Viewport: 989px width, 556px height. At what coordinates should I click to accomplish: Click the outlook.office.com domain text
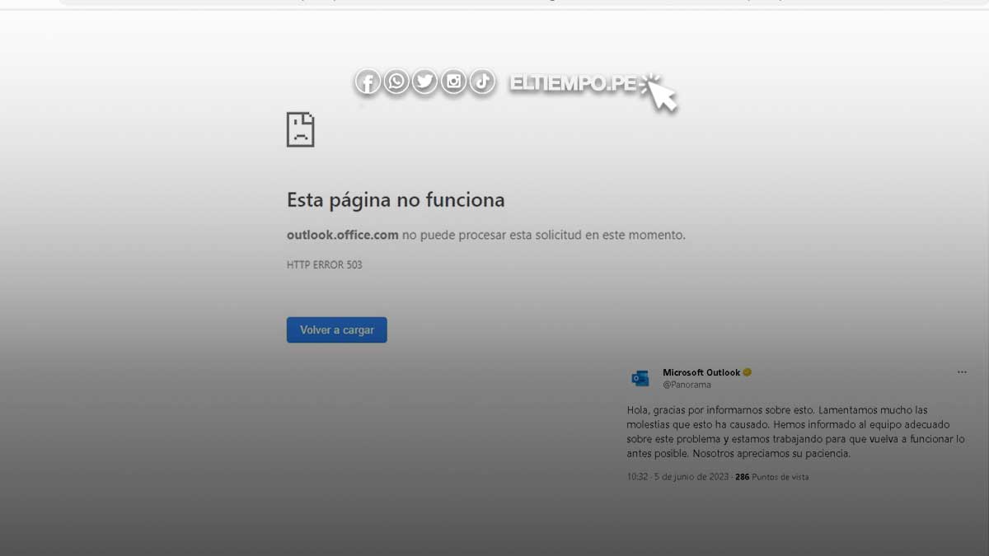[x=342, y=235]
